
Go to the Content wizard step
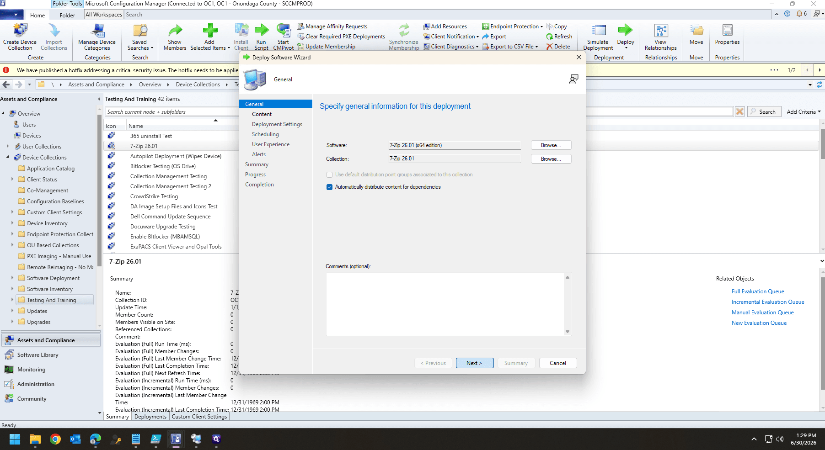262,114
